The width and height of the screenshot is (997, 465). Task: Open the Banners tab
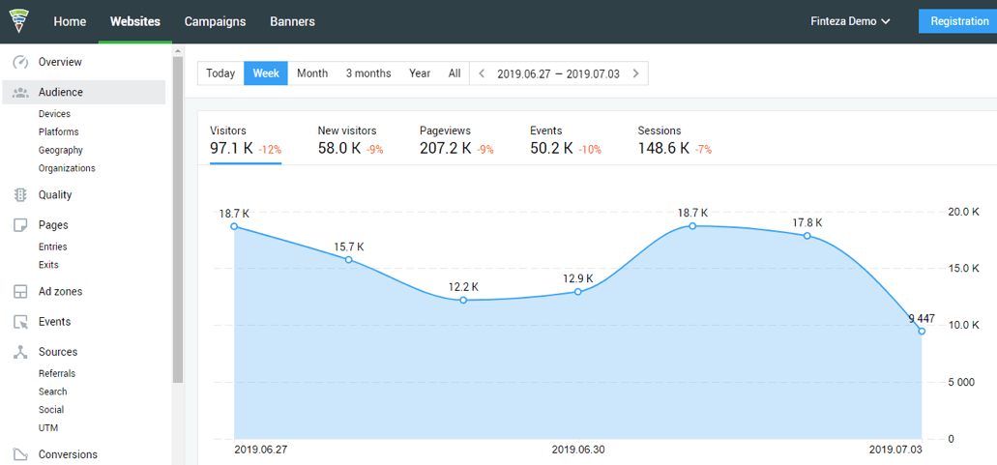[292, 21]
